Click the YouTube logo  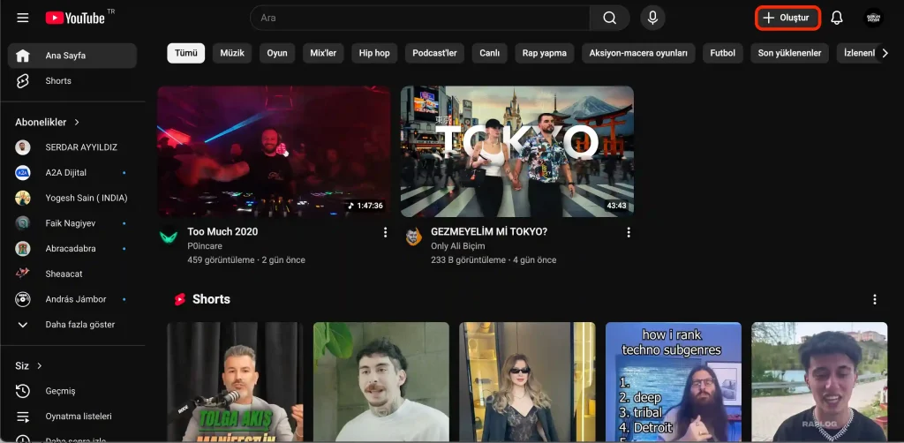click(x=76, y=18)
